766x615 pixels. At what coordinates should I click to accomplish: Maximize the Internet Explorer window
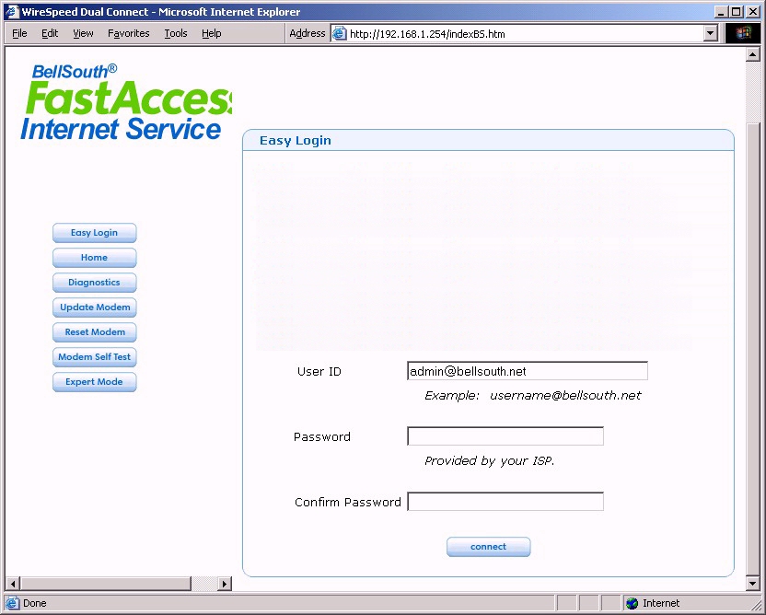tap(737, 12)
